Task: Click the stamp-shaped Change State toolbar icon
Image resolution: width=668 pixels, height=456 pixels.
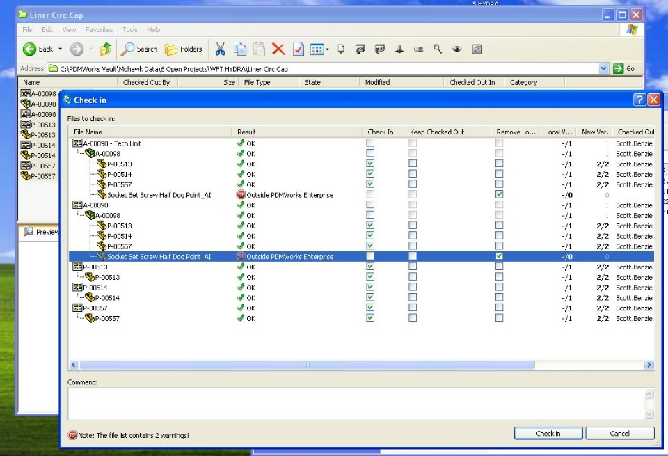Action: 399,49
